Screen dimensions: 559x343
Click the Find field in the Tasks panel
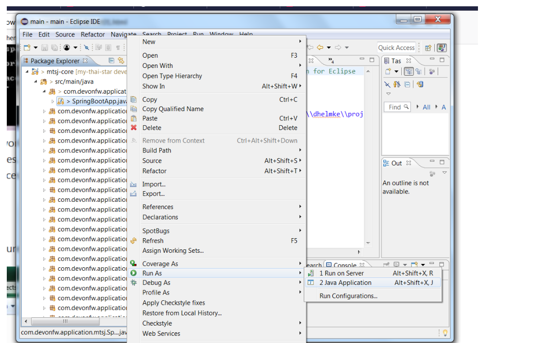(396, 107)
